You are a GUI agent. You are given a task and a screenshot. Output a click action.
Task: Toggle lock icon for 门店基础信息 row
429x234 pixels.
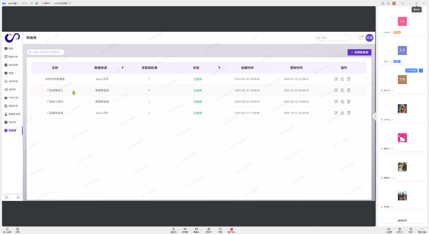(342, 113)
